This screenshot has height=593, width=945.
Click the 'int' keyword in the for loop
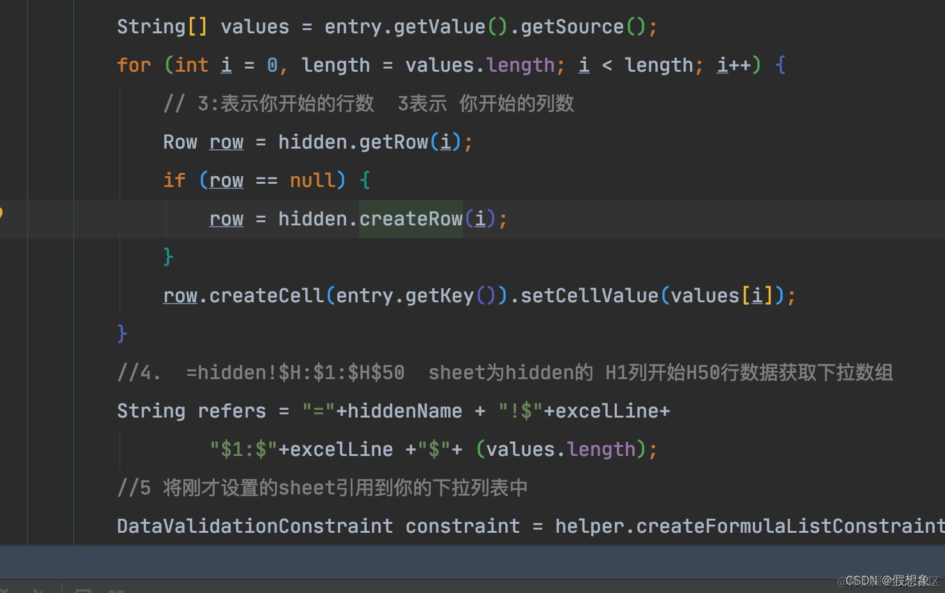192,65
